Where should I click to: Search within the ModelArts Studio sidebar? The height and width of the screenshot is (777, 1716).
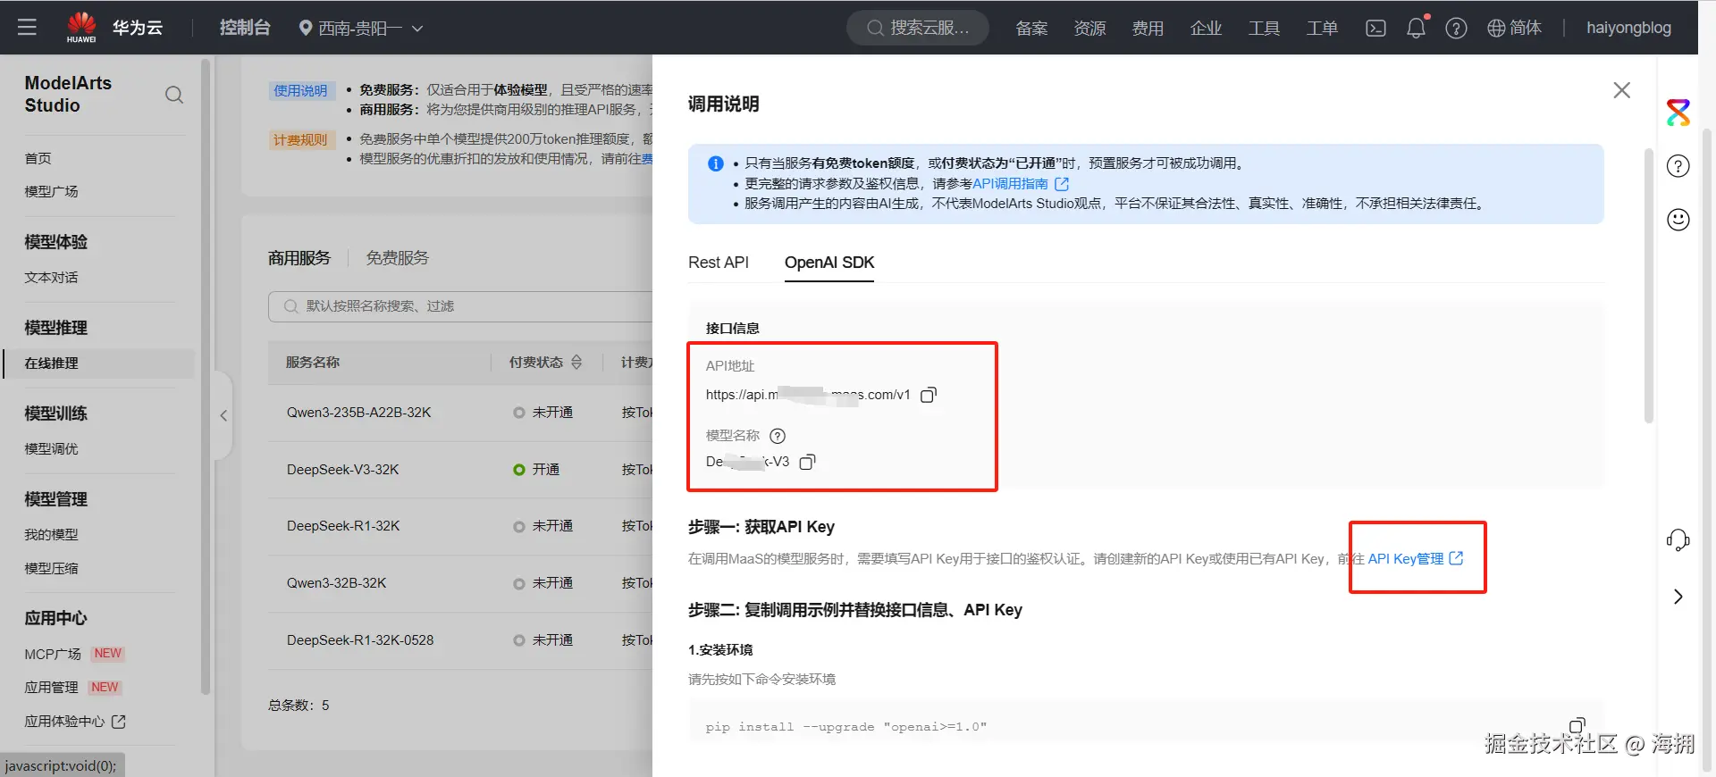(x=174, y=95)
